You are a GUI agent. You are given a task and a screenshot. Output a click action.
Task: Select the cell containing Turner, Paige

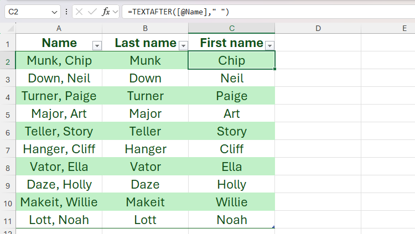(x=59, y=96)
